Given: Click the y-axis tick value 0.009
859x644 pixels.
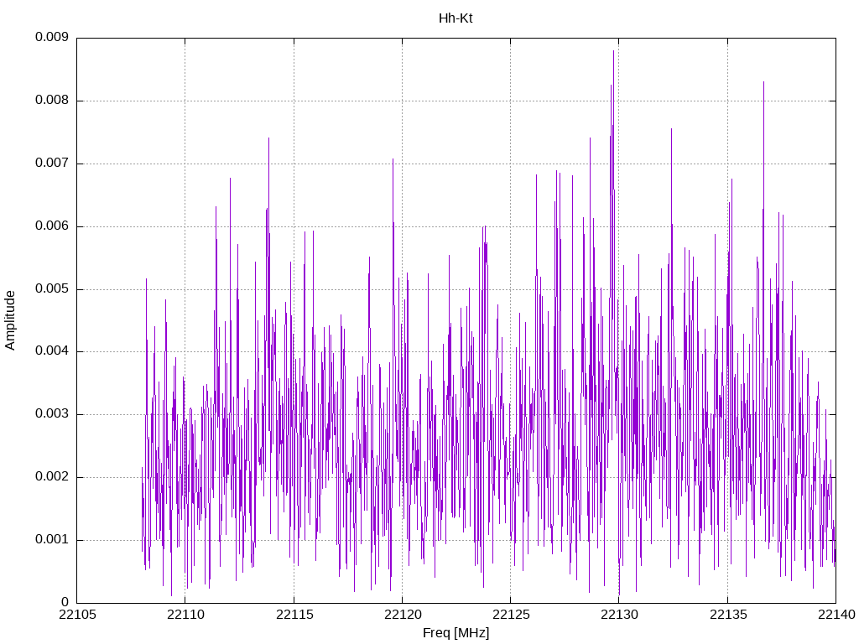Looking at the screenshot, I should (51, 37).
